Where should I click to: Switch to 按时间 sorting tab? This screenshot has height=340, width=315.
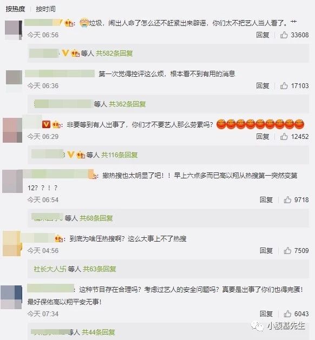click(x=46, y=9)
